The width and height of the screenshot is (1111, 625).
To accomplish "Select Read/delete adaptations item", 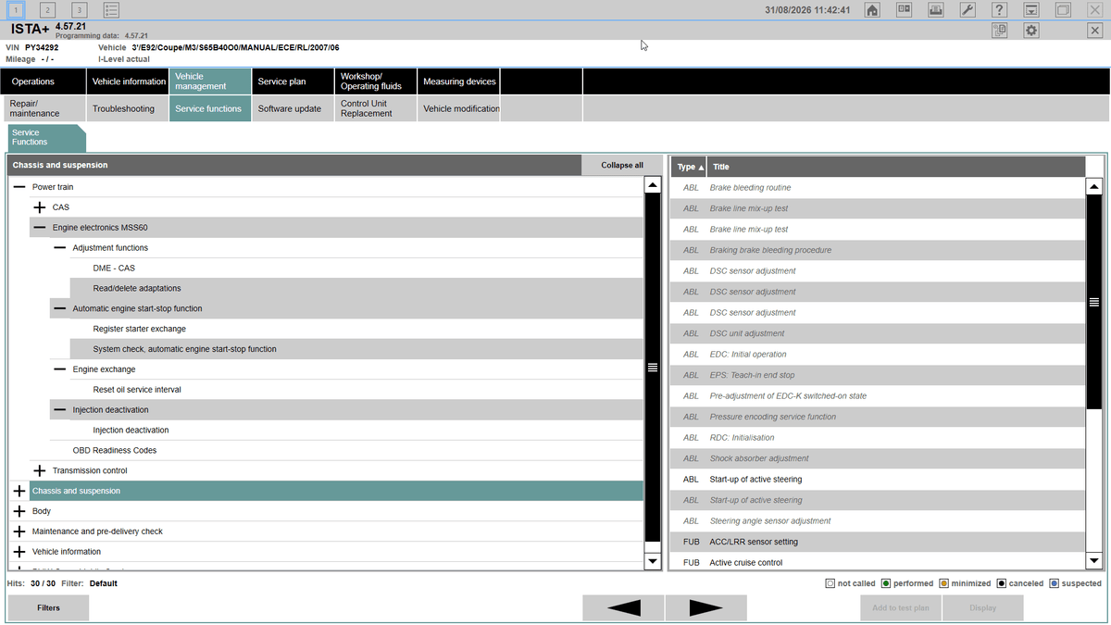I will [x=356, y=289].
